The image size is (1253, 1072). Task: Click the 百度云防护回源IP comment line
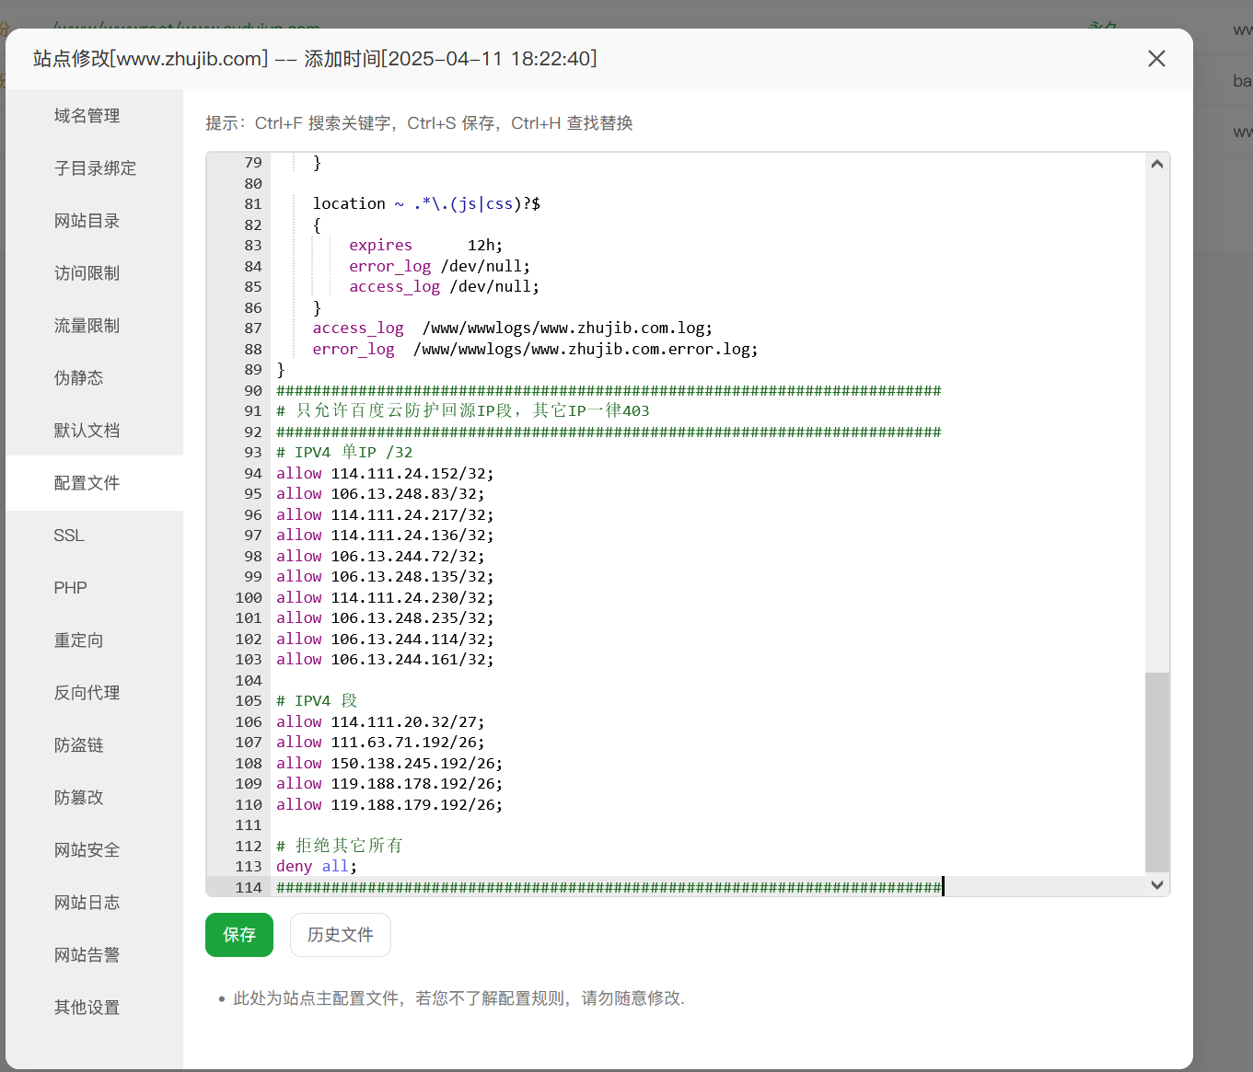point(463,411)
